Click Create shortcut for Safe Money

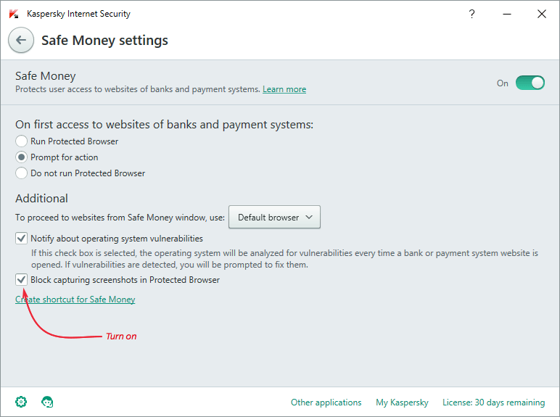pos(75,300)
